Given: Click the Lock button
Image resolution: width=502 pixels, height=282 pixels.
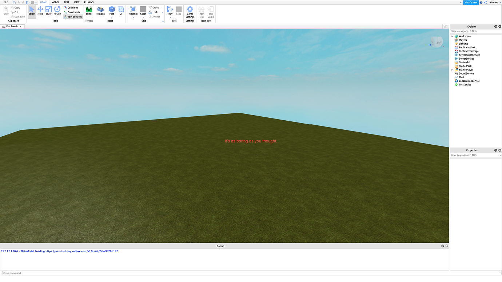Looking at the screenshot, I should (153, 12).
